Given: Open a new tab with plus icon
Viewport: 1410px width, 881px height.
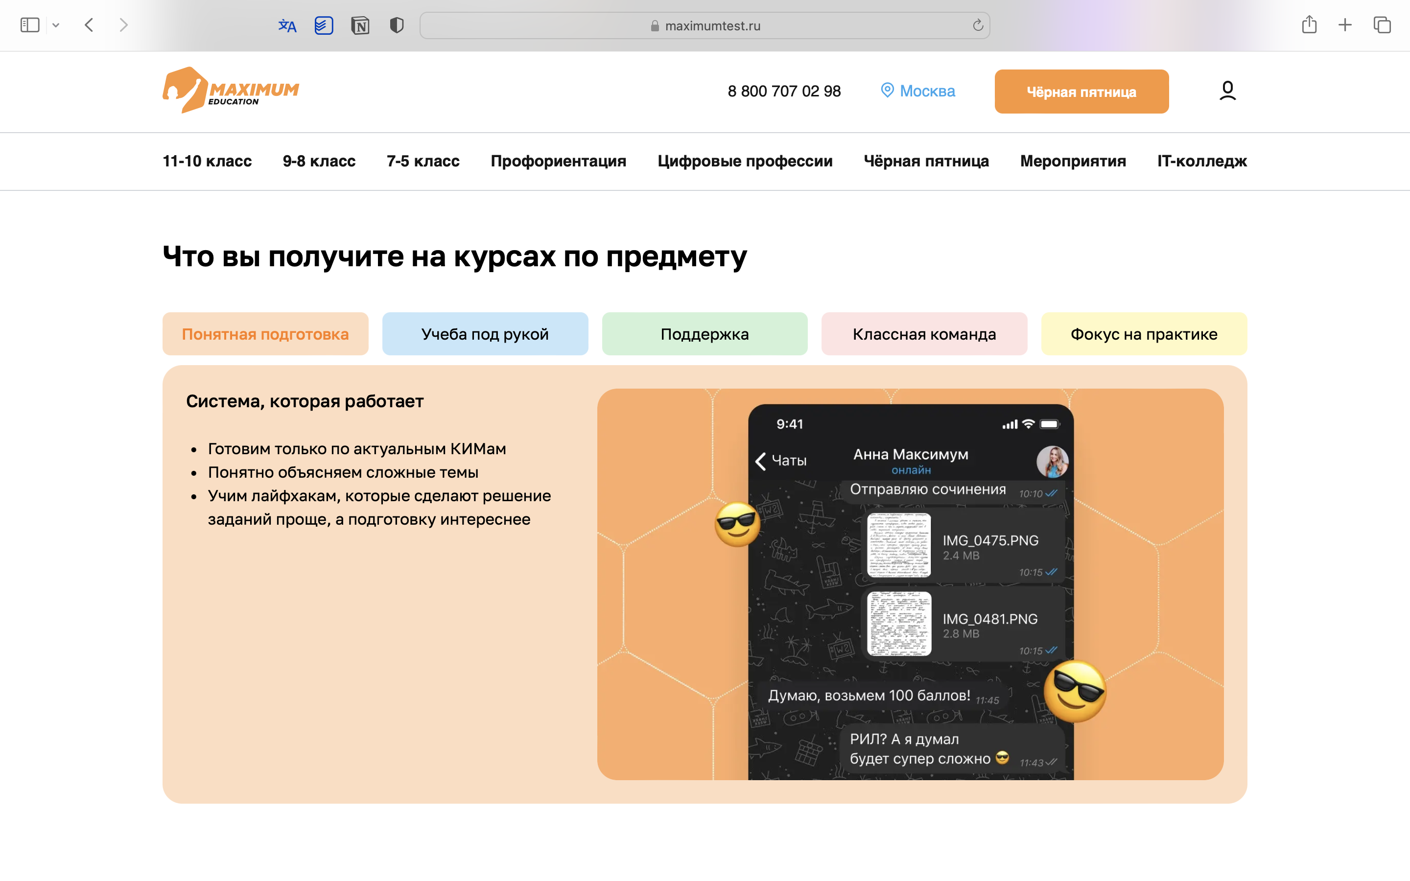Looking at the screenshot, I should tap(1345, 25).
